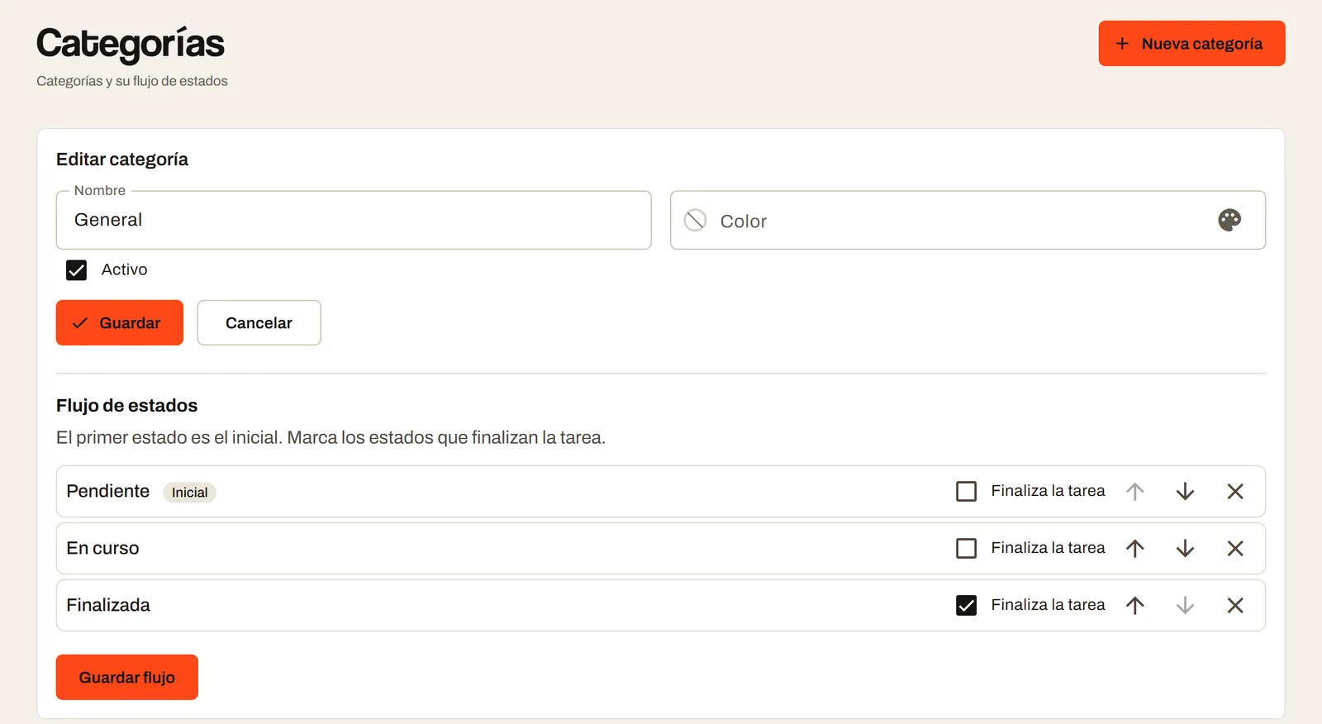Move Pendiente state down
The height and width of the screenshot is (724, 1322).
click(1185, 492)
